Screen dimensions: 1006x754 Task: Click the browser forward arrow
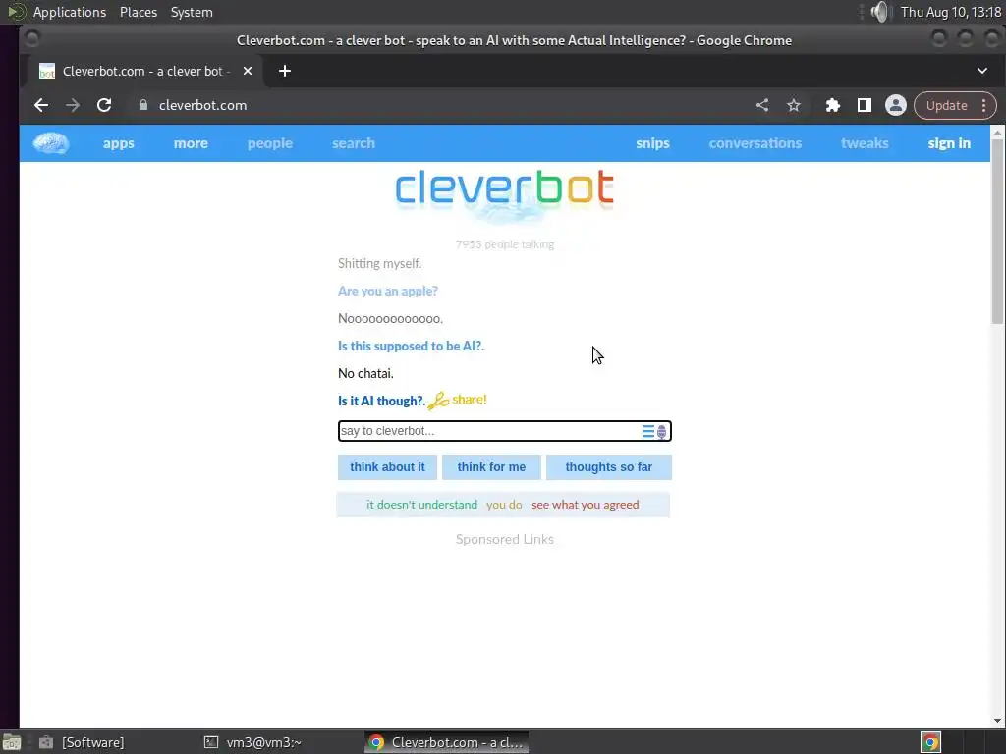tap(73, 105)
